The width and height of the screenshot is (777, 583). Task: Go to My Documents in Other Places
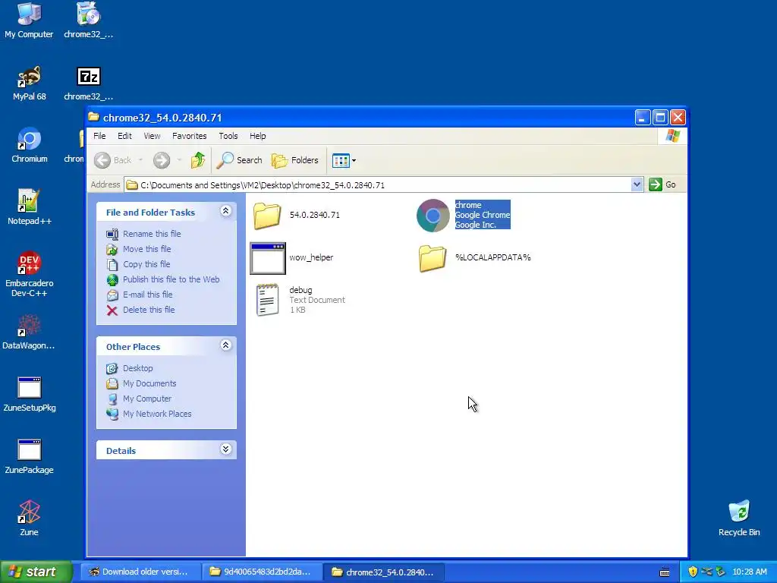[x=149, y=383]
